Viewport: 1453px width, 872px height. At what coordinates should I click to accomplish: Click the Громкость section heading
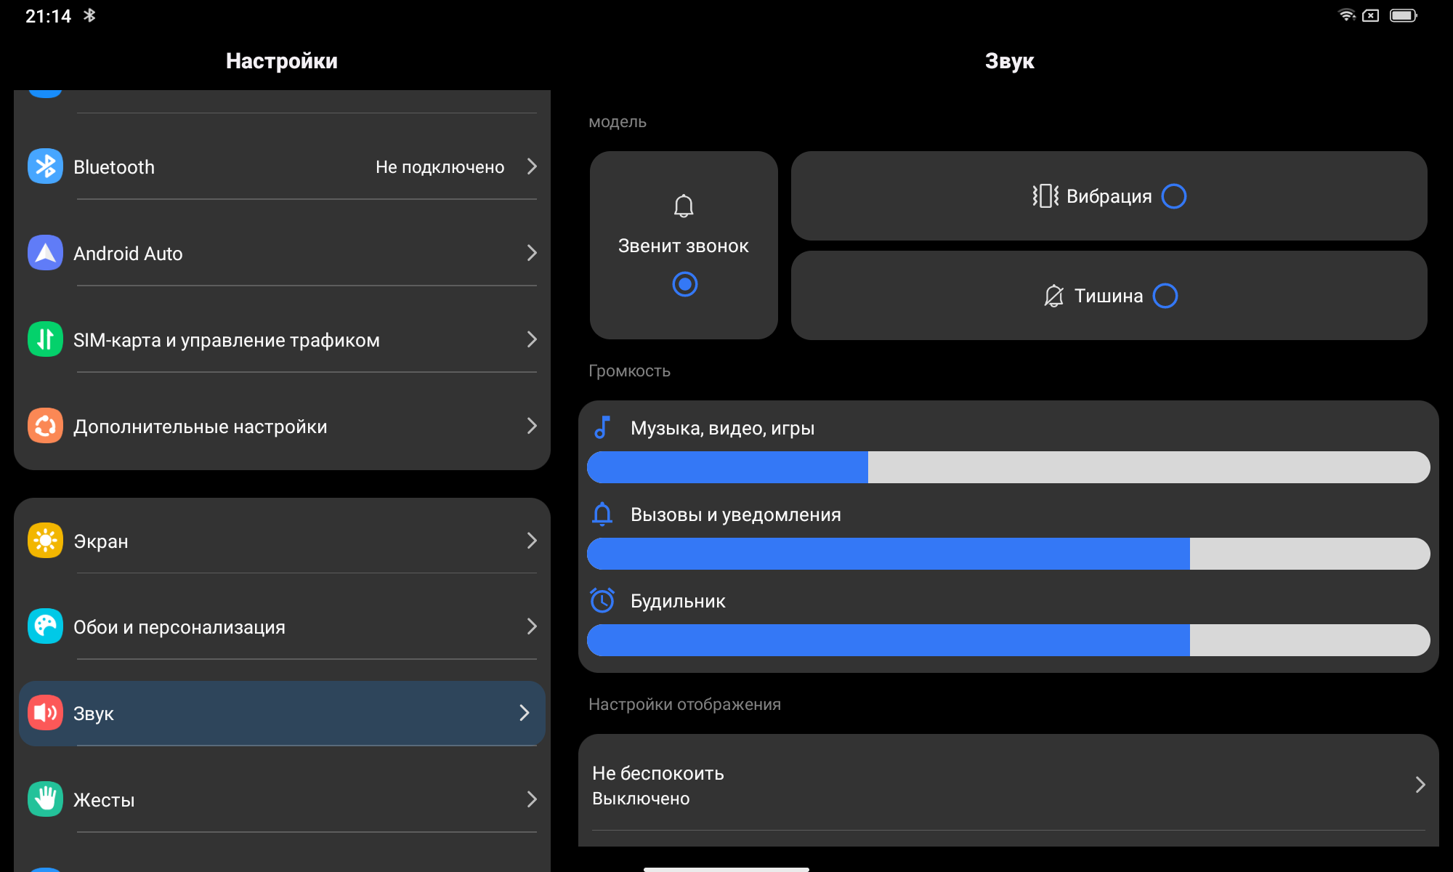click(x=629, y=371)
